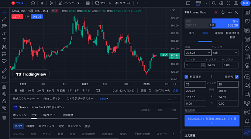The height and width of the screenshot is (139, 251).
Task: Reset the order panel with refresh icon
Action: [223, 12]
